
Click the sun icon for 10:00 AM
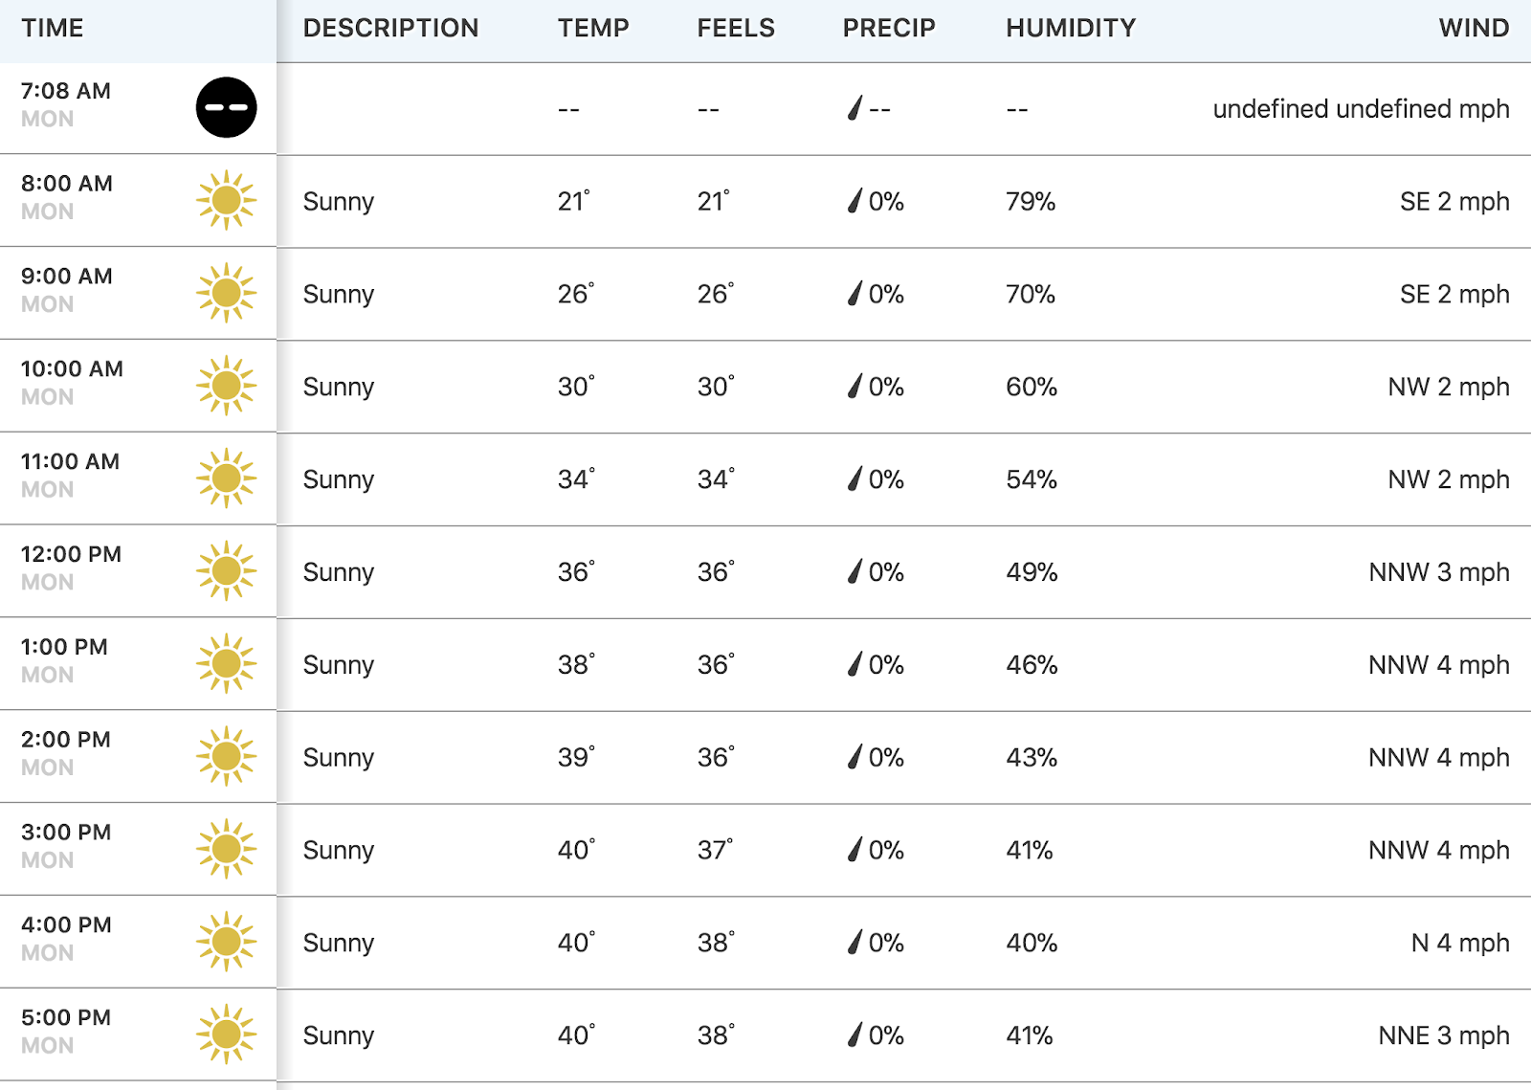tap(227, 386)
